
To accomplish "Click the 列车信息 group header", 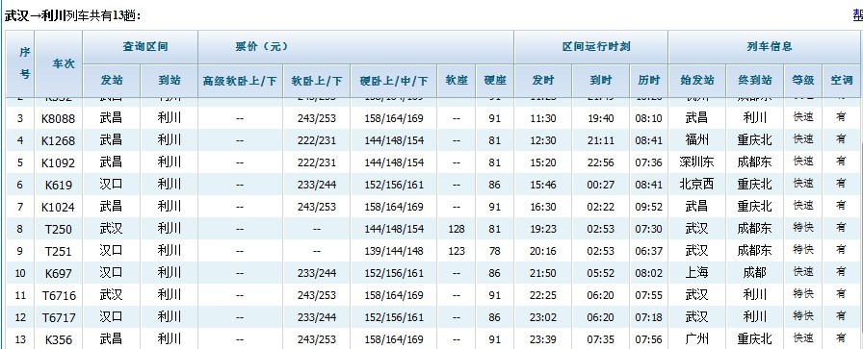I will (x=770, y=47).
